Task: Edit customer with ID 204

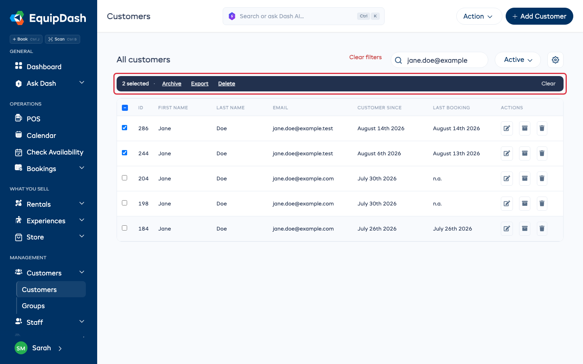Action: point(507,178)
